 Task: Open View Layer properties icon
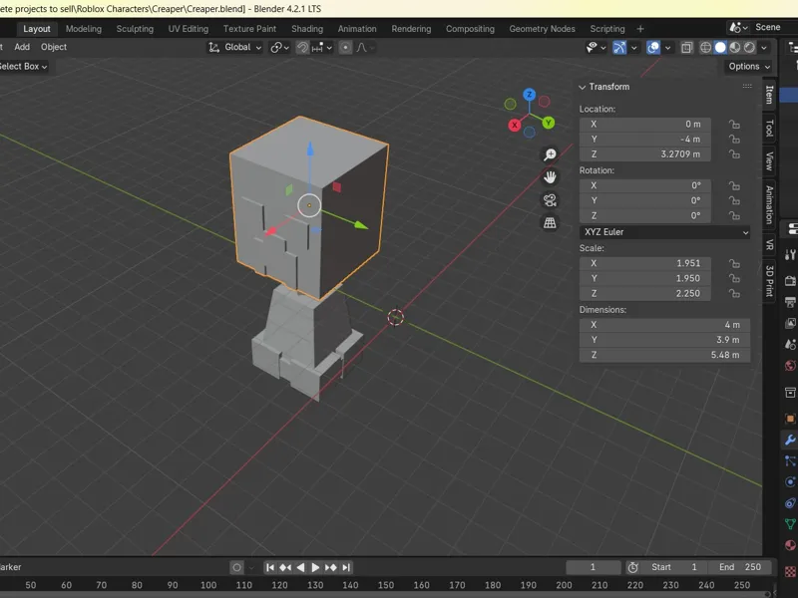coord(790,323)
